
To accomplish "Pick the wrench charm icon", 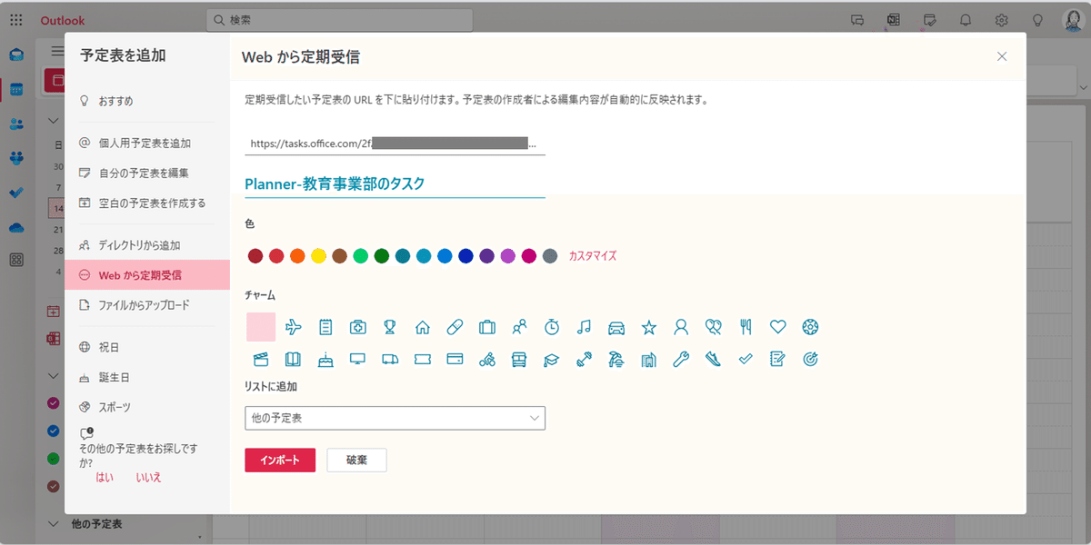I will (681, 359).
